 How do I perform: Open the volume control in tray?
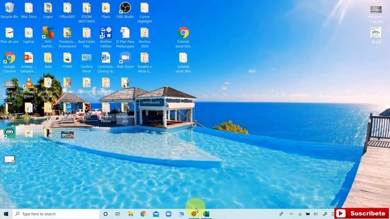pos(316,214)
